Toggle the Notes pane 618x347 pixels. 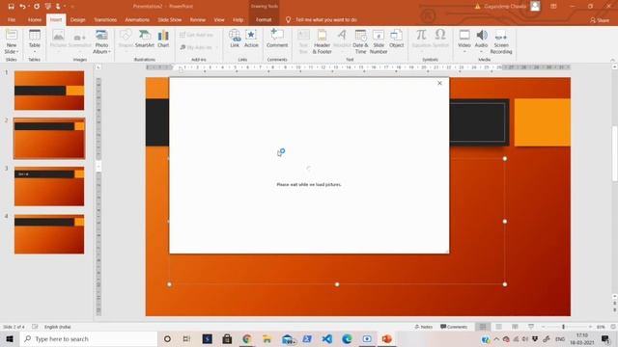click(x=424, y=327)
